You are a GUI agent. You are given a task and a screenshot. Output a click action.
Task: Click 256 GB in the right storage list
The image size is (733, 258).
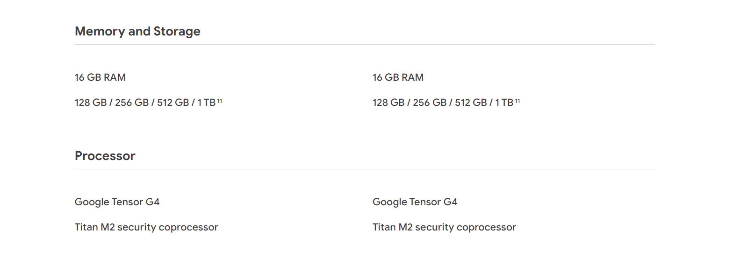tap(430, 103)
